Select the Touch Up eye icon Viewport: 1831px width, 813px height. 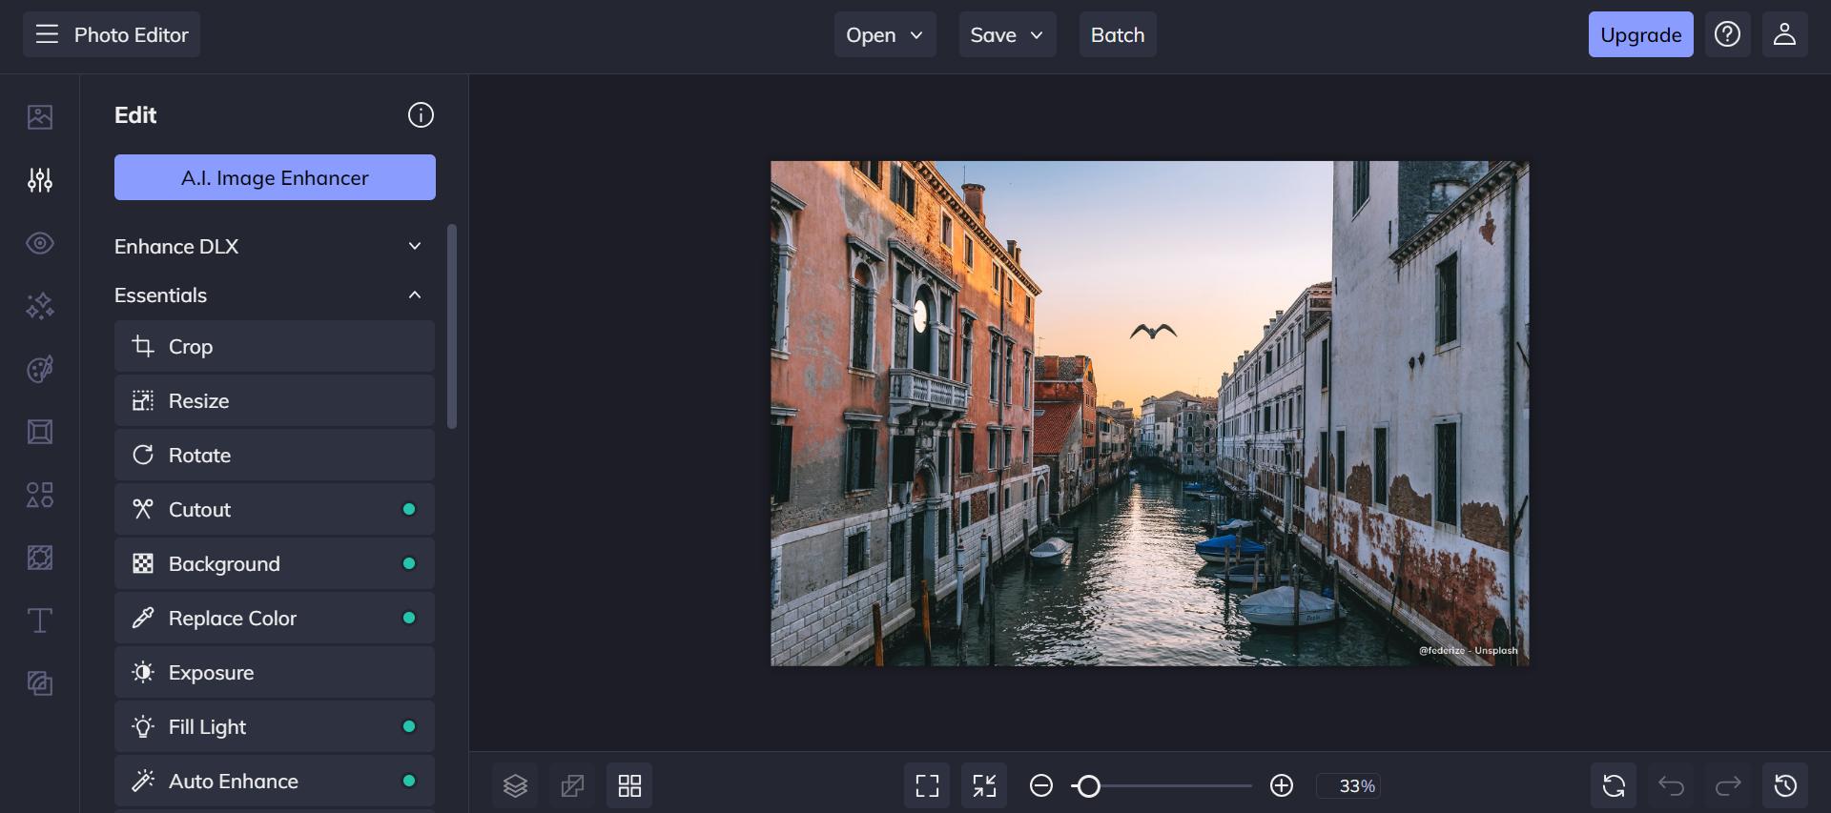(x=40, y=243)
